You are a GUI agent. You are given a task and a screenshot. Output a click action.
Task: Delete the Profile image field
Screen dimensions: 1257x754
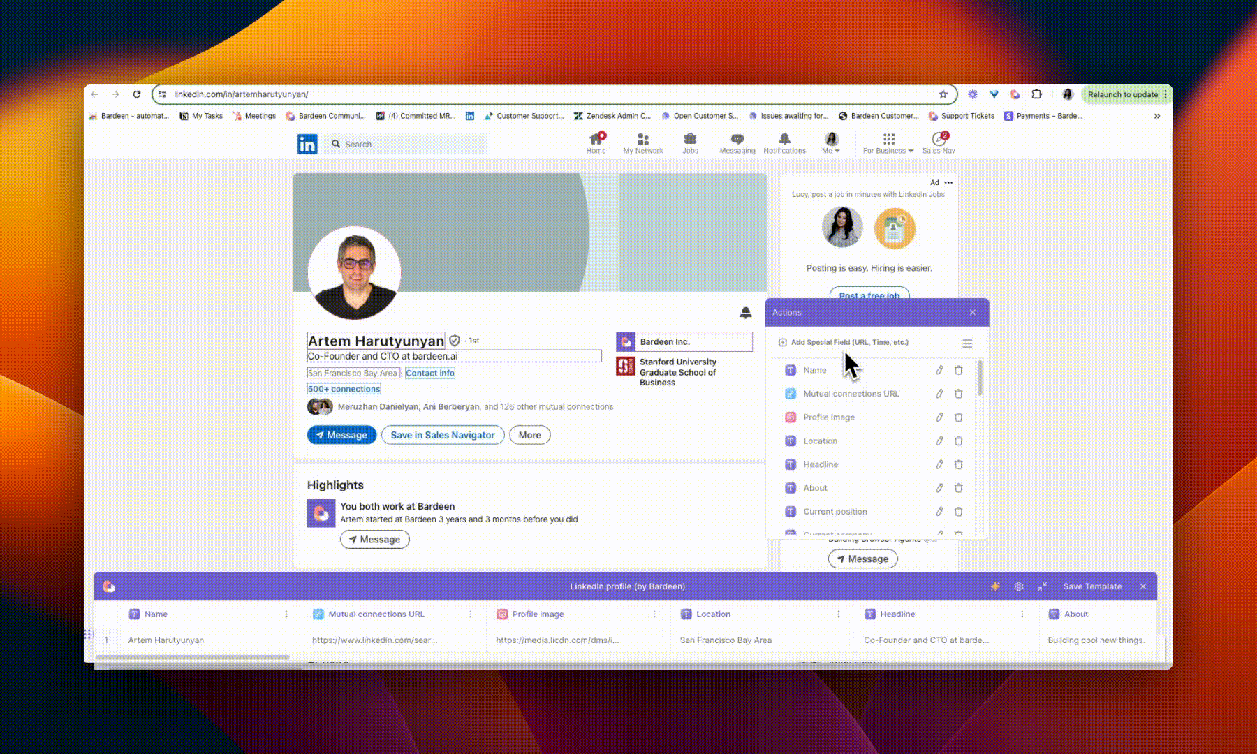pos(959,417)
